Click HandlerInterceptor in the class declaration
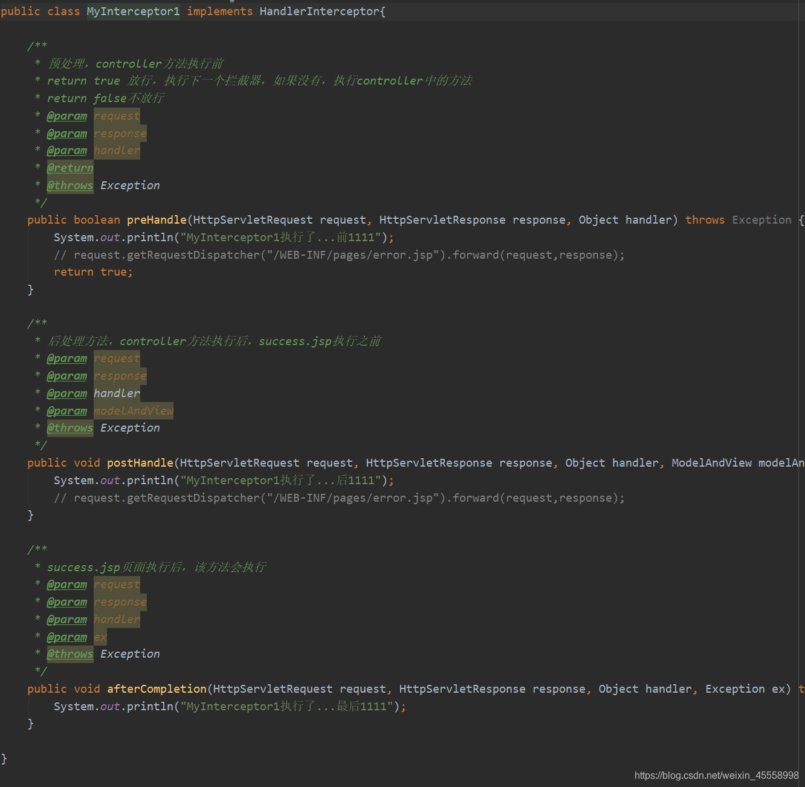The height and width of the screenshot is (787, 805). point(320,11)
